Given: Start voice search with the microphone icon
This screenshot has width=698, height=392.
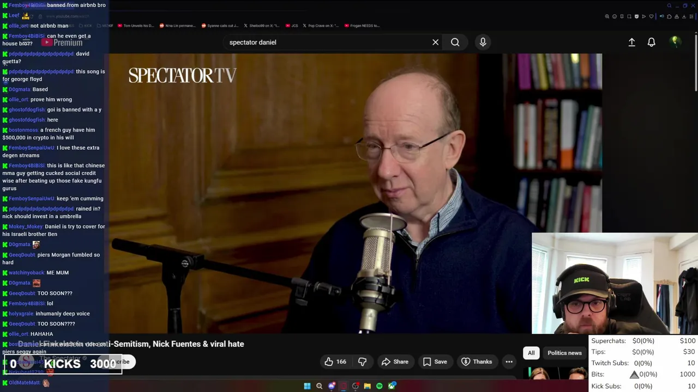Looking at the screenshot, I should pyautogui.click(x=483, y=42).
